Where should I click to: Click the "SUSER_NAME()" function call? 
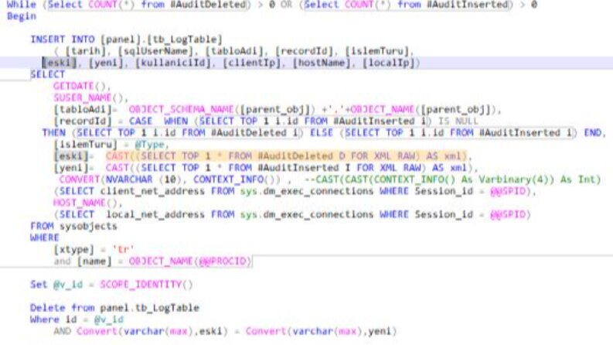tap(88, 97)
